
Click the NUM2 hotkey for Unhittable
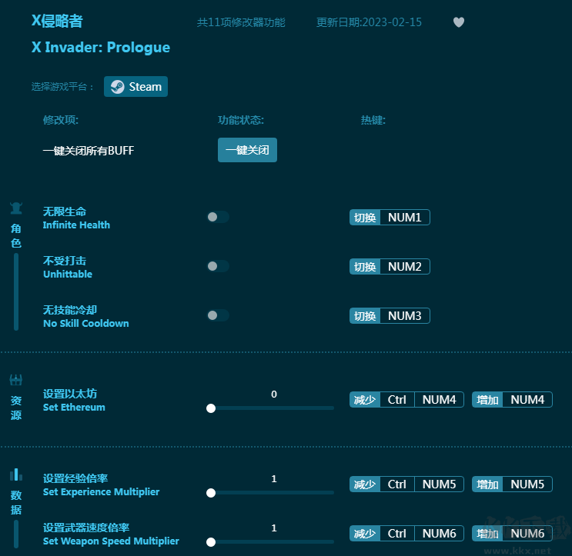(404, 267)
